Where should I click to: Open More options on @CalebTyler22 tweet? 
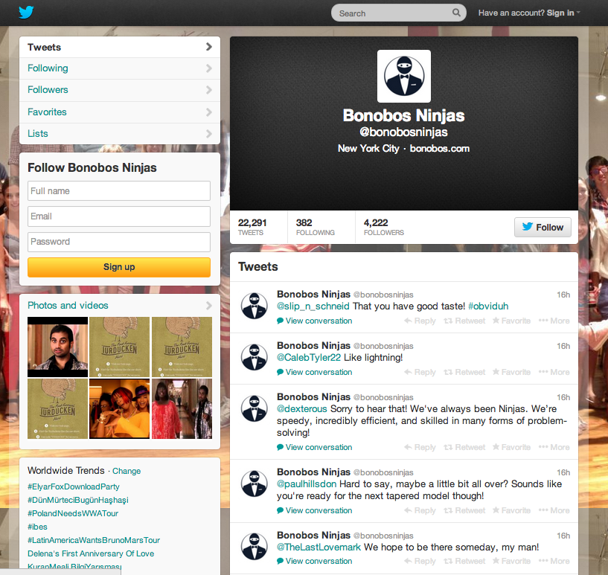coord(554,372)
